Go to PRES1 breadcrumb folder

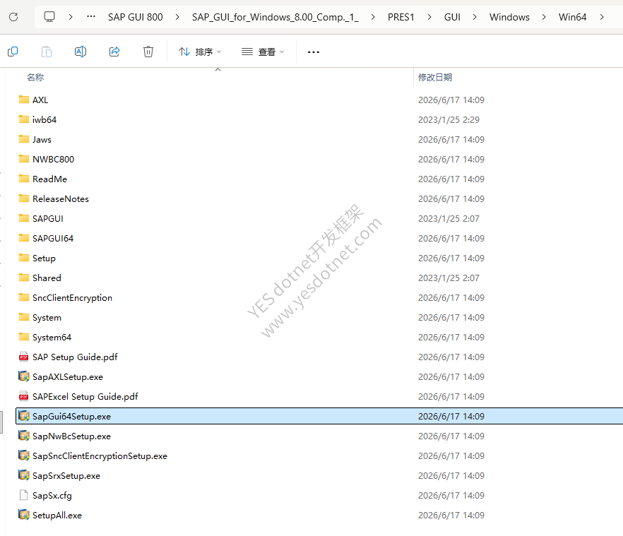[x=401, y=17]
